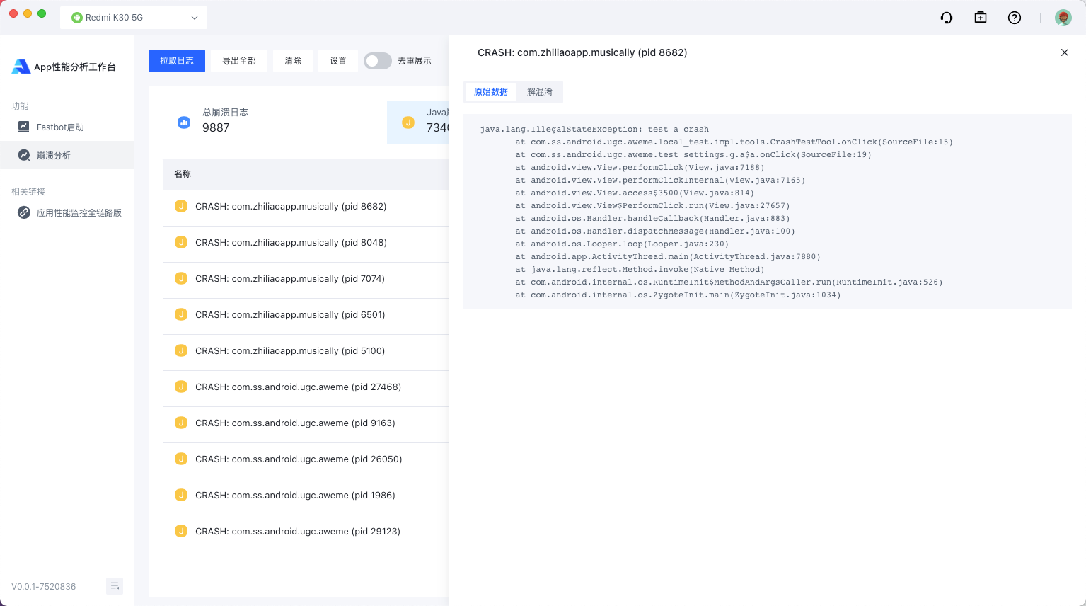Click the panel title CRASH pid 8682
Image resolution: width=1086 pixels, height=606 pixels.
pyautogui.click(x=582, y=52)
